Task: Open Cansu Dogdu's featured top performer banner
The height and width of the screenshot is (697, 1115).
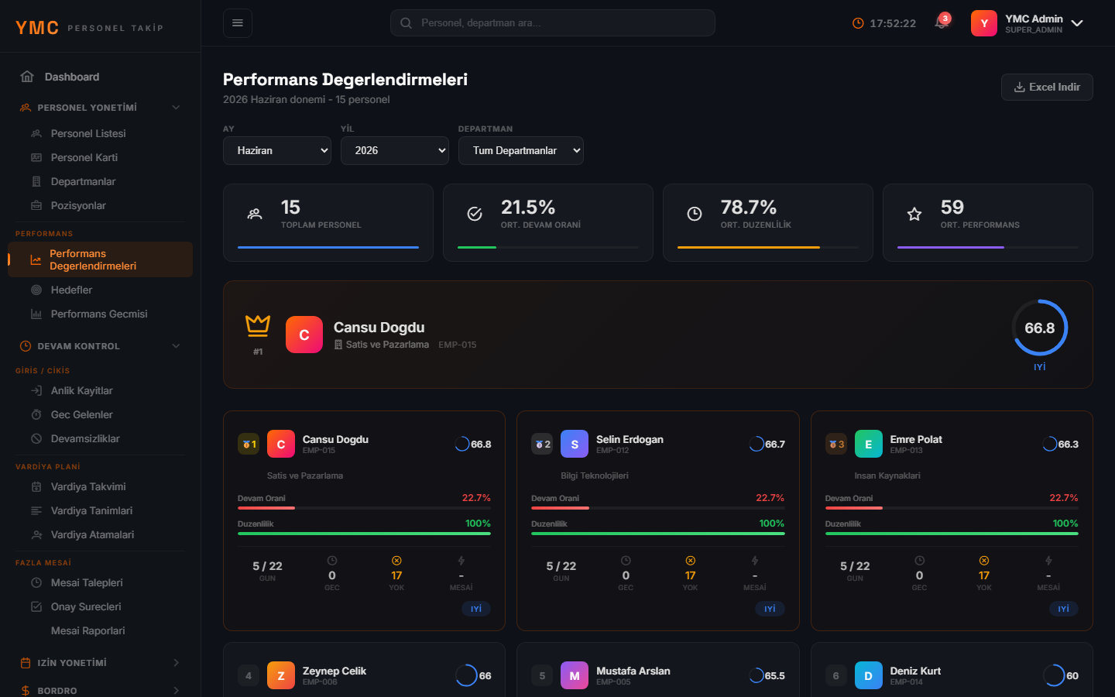Action: (x=658, y=335)
